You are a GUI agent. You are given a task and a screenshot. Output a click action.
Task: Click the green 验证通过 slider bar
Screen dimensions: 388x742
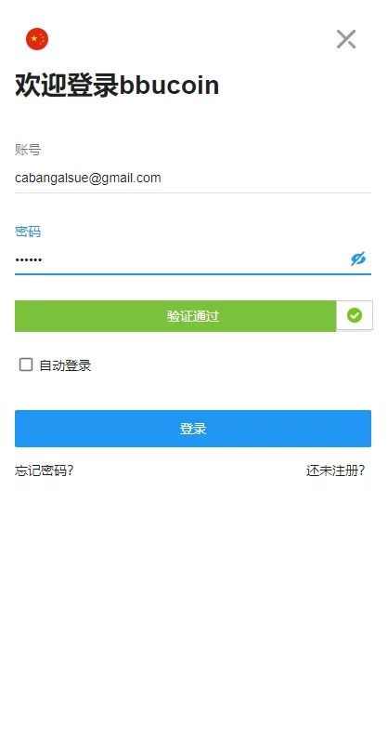coord(175,316)
